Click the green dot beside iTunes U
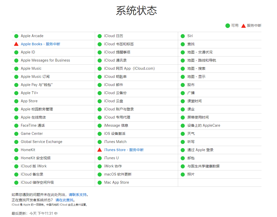 [x=100, y=158]
